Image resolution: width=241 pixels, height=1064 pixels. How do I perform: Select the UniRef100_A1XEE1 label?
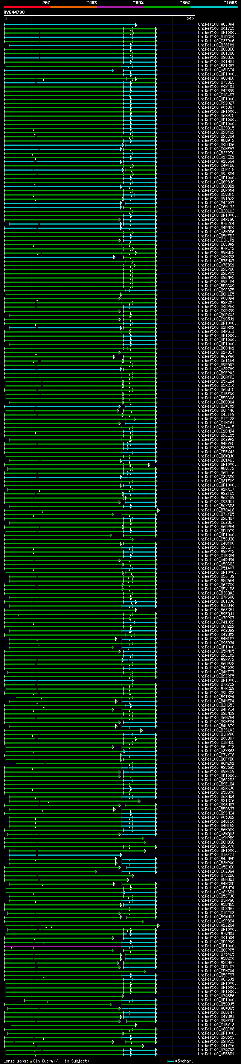click(216, 157)
